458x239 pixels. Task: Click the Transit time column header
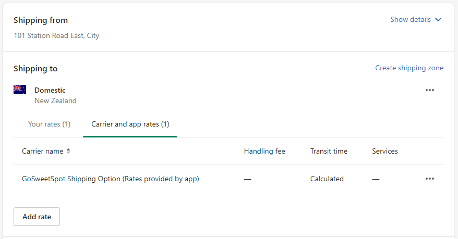click(x=329, y=152)
